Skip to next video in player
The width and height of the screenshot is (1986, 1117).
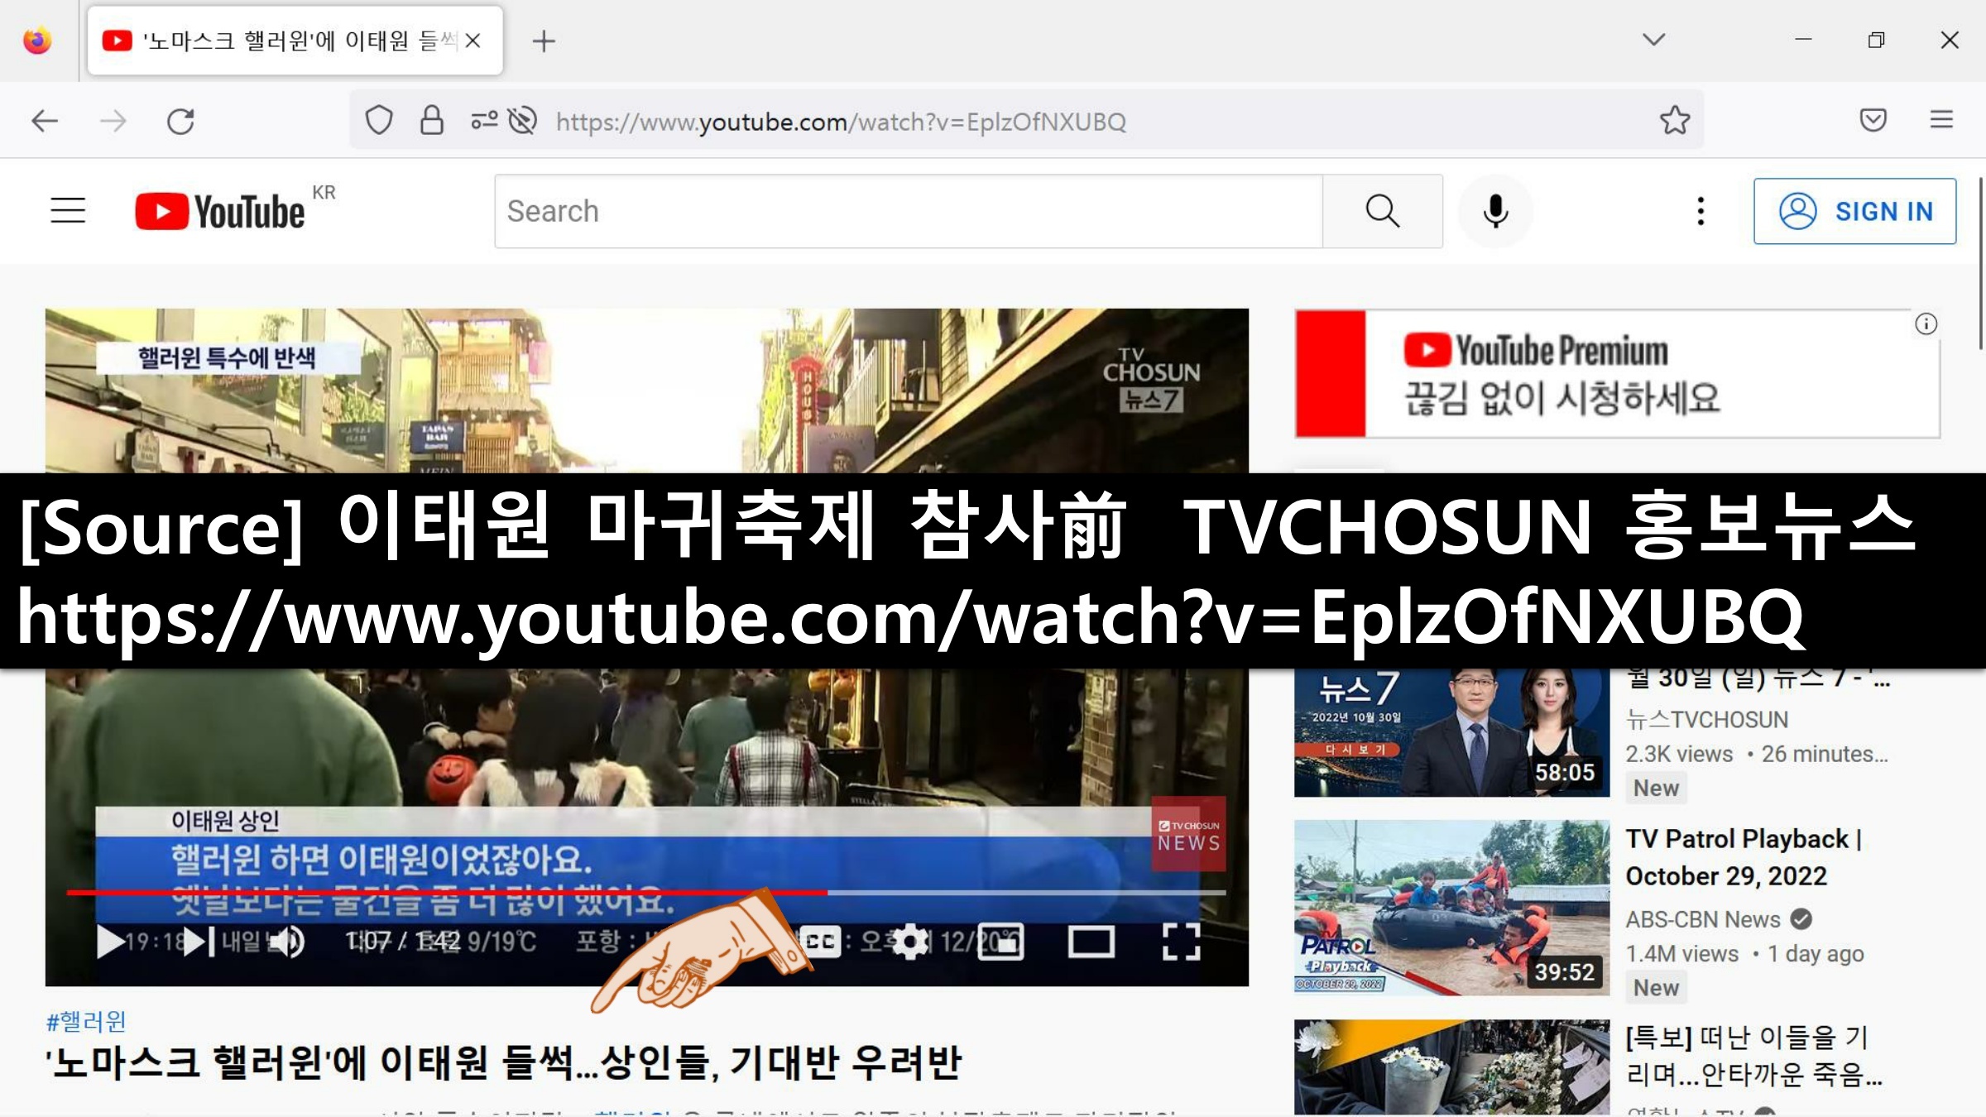tap(199, 942)
